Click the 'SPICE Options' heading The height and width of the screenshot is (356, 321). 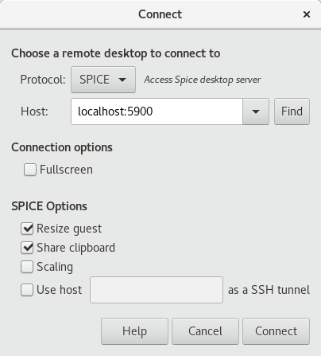click(x=49, y=206)
